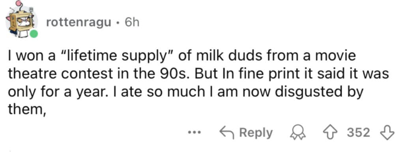
Task: Select the curved reply arrow icon
Action: pyautogui.click(x=227, y=132)
